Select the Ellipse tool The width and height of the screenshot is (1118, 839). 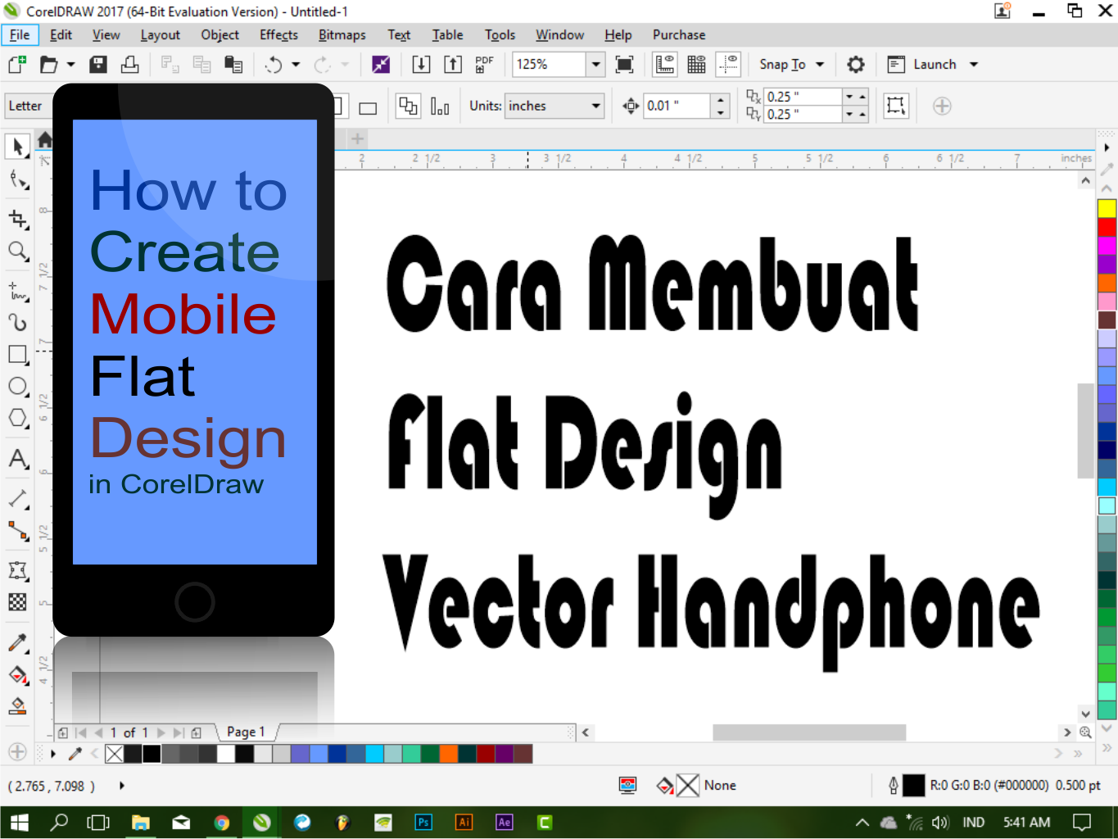click(17, 386)
